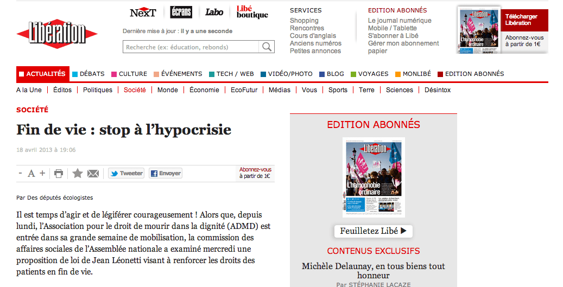Click headline Fin de vie : stop à l'hypocrisie
Image resolution: width=563 pixels, height=287 pixels.
[124, 130]
